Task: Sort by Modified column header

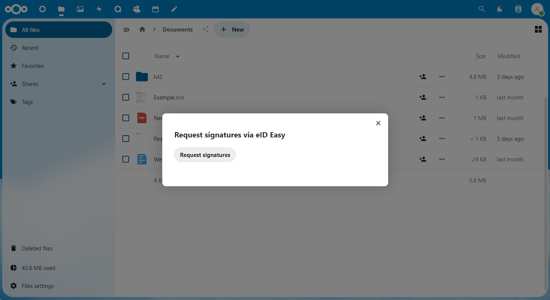Action: coord(509,56)
